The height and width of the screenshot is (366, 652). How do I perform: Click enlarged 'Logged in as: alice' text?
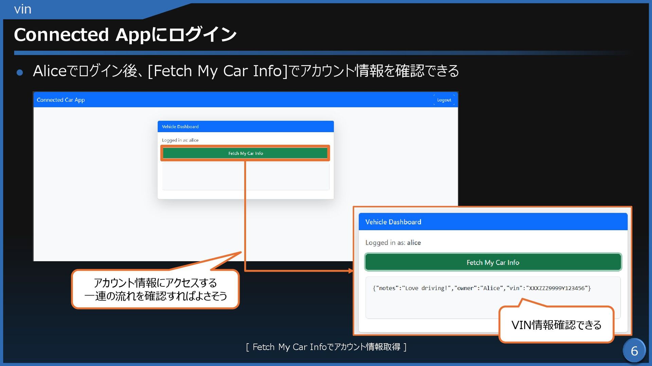click(393, 243)
